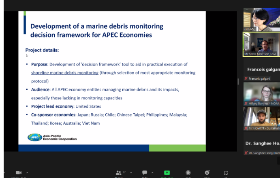Click the Dr. Sanghee Hong participant tile
Image resolution: width=280 pixels, height=178 pixels.
pyautogui.click(x=262, y=144)
